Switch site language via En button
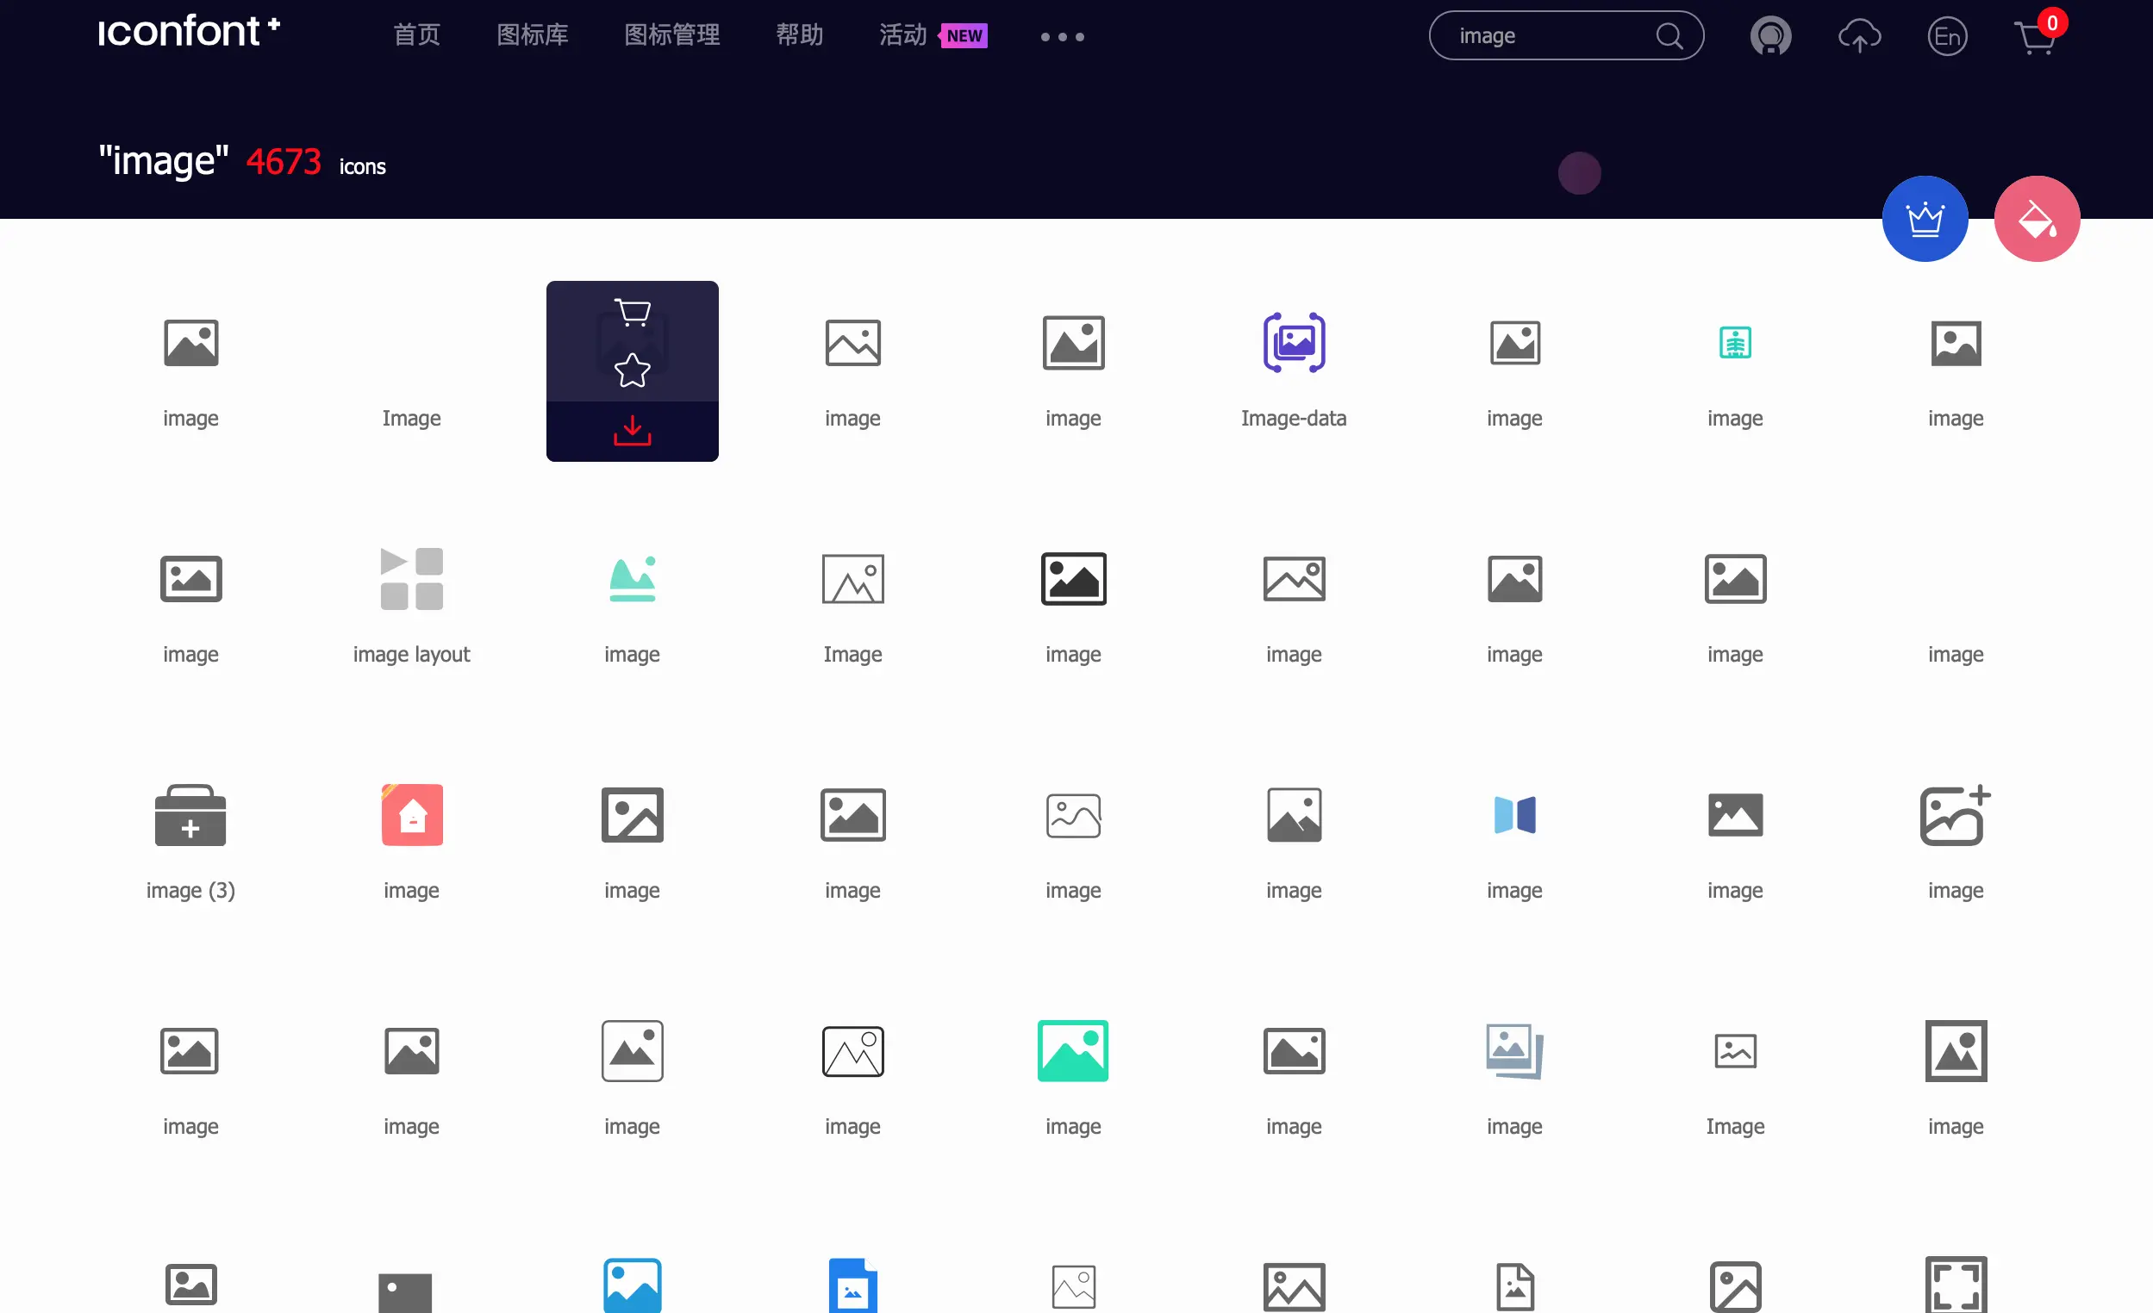The image size is (2153, 1313). coord(1948,36)
